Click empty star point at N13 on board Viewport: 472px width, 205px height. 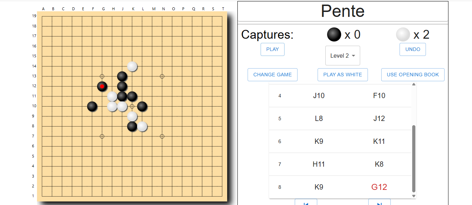point(162,76)
